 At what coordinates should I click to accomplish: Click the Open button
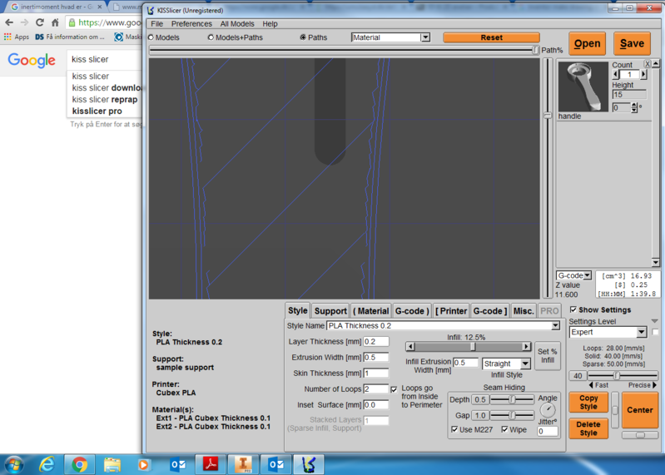pyautogui.click(x=587, y=43)
